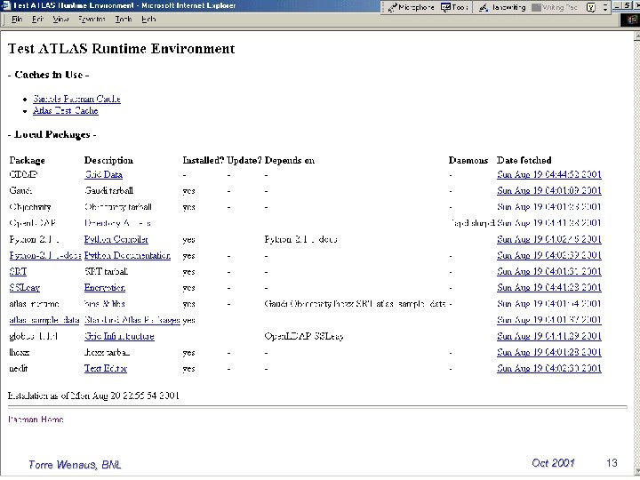Open the Python 2.1.1 row date link
This screenshot has height=480, width=640.
click(549, 239)
